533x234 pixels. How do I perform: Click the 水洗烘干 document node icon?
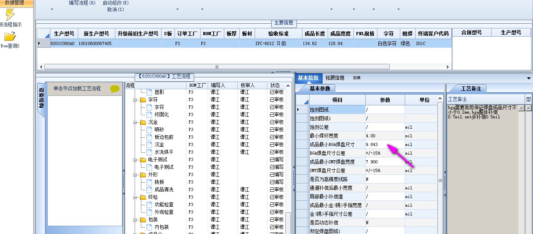[x=149, y=152]
